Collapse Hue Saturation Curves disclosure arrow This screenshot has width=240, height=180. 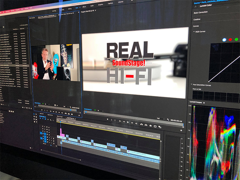pyautogui.click(x=191, y=84)
